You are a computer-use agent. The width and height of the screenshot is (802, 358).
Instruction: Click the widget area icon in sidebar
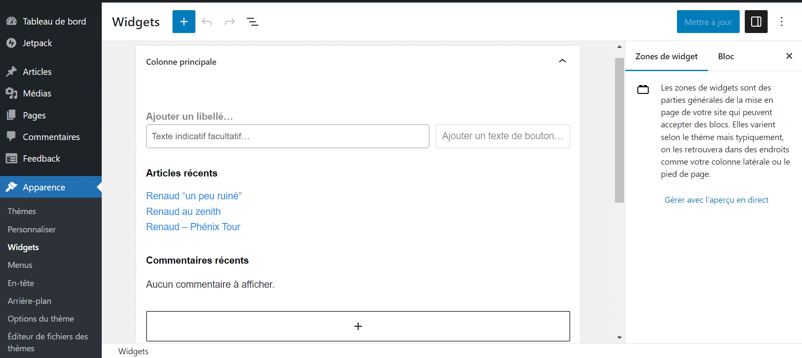(x=643, y=89)
